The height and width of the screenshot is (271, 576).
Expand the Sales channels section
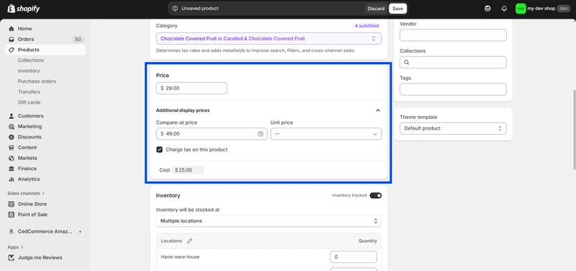[26, 193]
